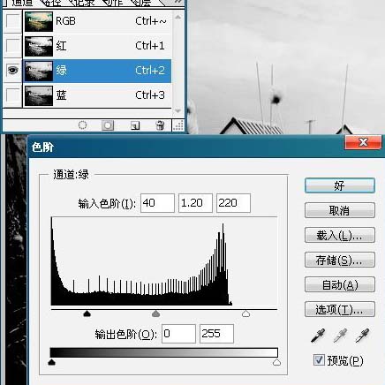Click the panel resize grip icon

click(178, 125)
